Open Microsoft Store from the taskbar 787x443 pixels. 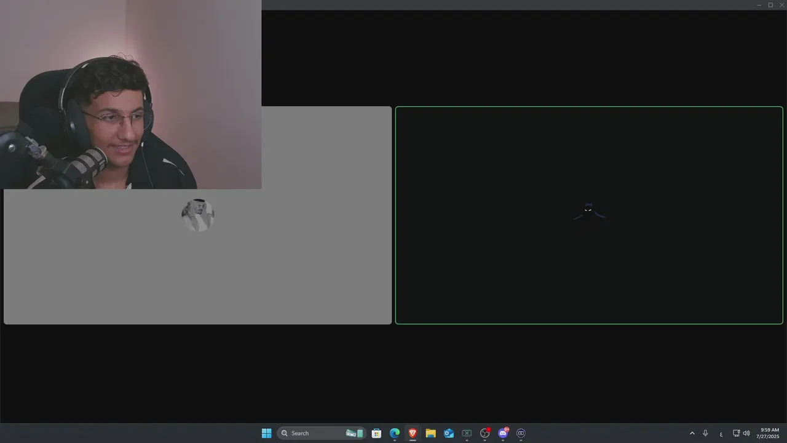[376, 433]
